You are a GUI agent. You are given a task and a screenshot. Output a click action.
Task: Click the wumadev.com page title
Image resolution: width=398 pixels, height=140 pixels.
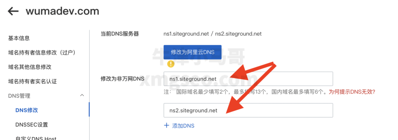click(x=63, y=11)
